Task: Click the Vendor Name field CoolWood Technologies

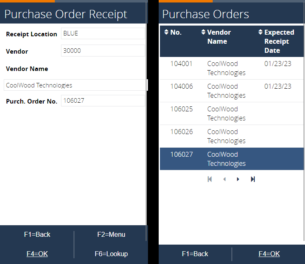Action: pos(75,85)
